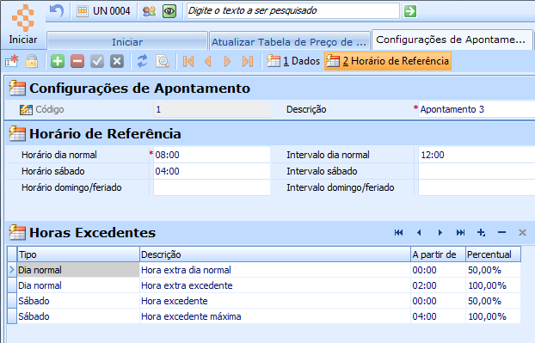Viewport: 535px width, 343px height.
Task: Move to next row in Horas Excedentes
Action: tap(440, 232)
